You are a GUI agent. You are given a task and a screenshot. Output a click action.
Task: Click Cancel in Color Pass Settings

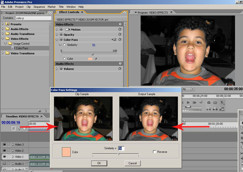132,163
